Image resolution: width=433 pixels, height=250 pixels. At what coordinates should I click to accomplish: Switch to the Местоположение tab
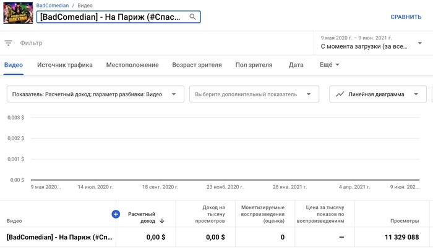132,65
